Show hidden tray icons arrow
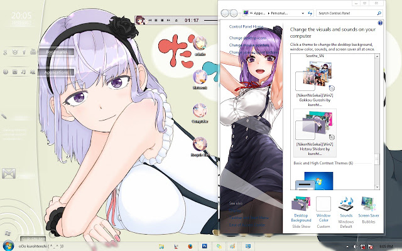Screen dimensions: 402x251 pyautogui.click(x=347, y=247)
